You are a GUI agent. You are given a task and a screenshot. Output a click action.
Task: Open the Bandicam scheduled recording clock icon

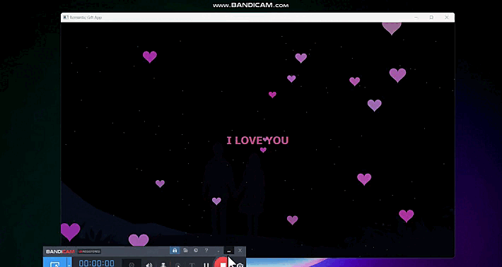[196, 250]
